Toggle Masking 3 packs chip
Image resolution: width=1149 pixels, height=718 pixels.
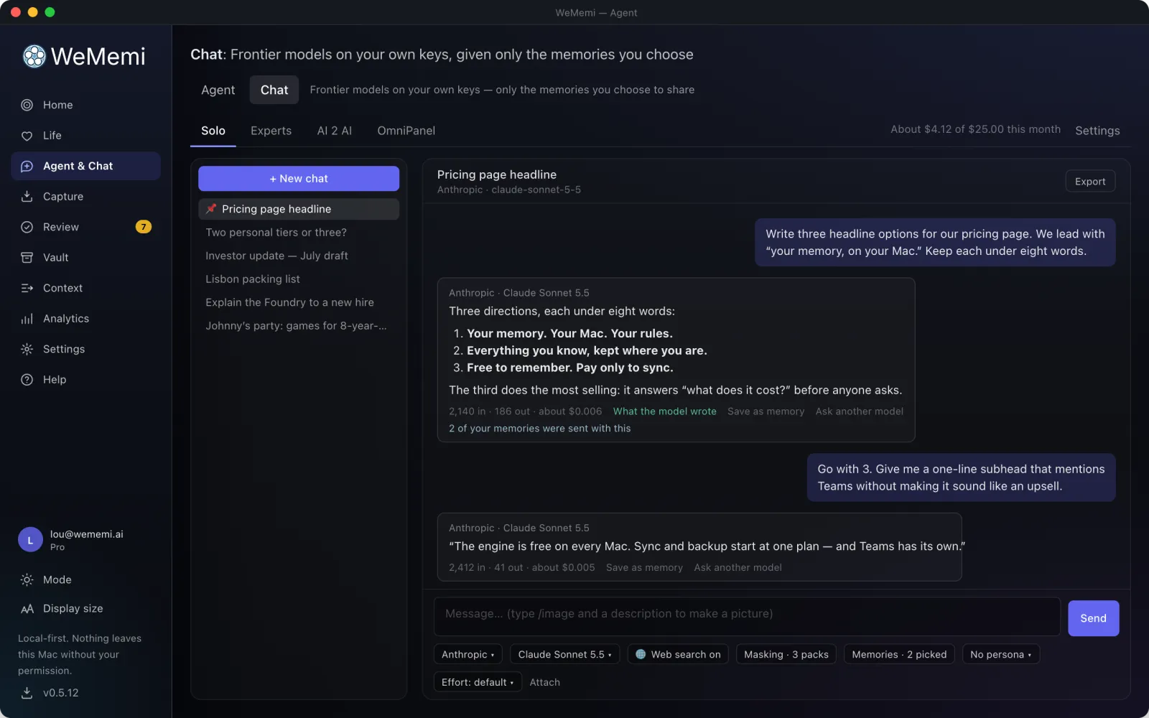786,654
